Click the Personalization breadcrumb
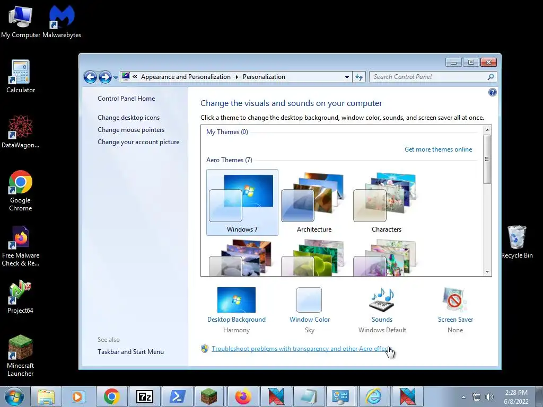The image size is (543, 407). coord(264,77)
